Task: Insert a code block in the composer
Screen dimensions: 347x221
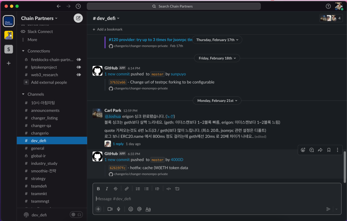Action: click(x=177, y=189)
